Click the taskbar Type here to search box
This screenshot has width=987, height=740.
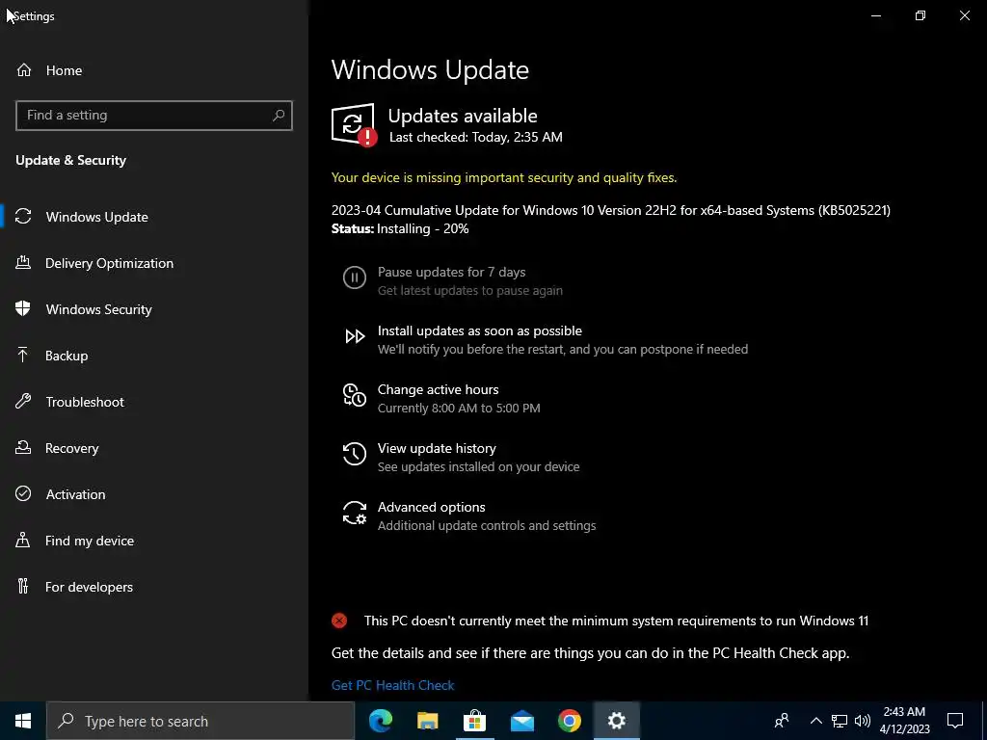pyautogui.click(x=200, y=721)
